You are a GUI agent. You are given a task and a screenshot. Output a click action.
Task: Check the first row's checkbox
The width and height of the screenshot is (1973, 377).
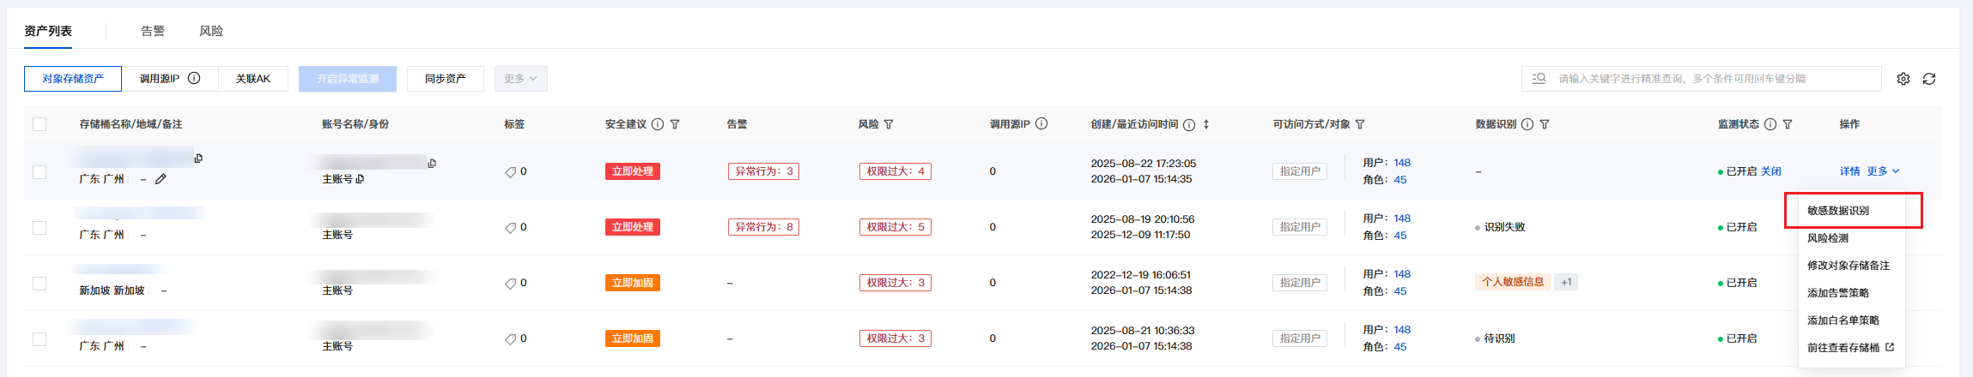click(x=39, y=171)
